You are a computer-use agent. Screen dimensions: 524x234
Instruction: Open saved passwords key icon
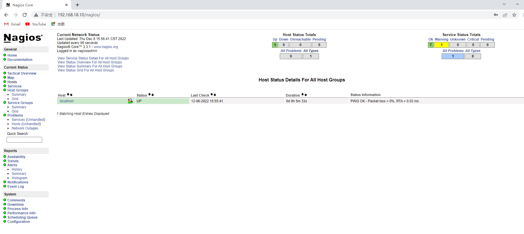(496, 15)
